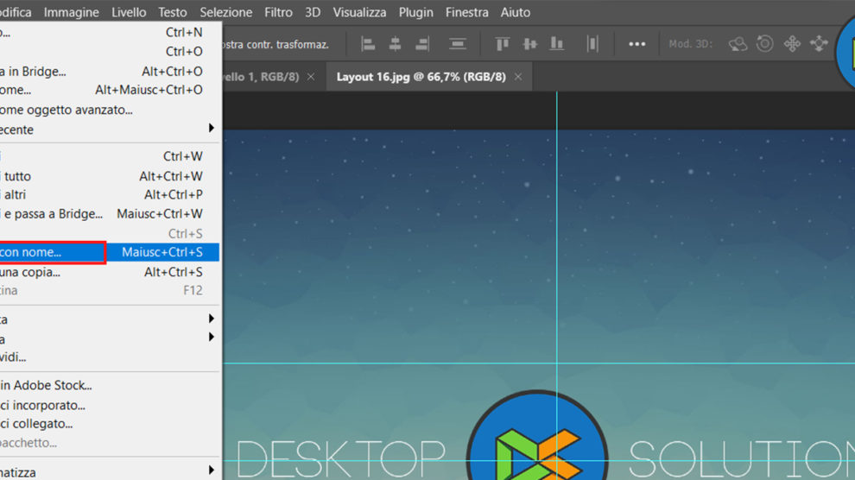Expand the Apri recente submenu arrow

coord(211,129)
